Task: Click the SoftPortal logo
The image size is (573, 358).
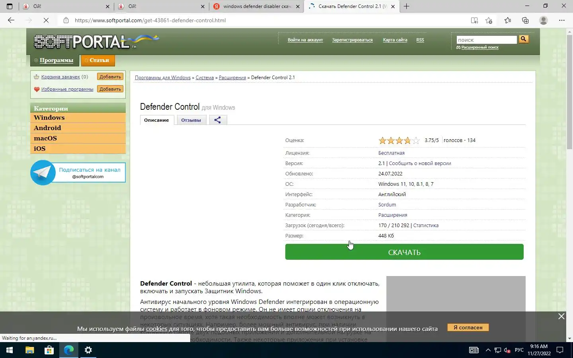Action: [x=96, y=41]
